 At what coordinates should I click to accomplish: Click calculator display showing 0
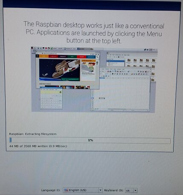[x=51, y=92]
